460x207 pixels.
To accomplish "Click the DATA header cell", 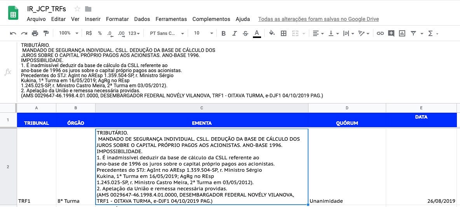I will click(421, 120).
